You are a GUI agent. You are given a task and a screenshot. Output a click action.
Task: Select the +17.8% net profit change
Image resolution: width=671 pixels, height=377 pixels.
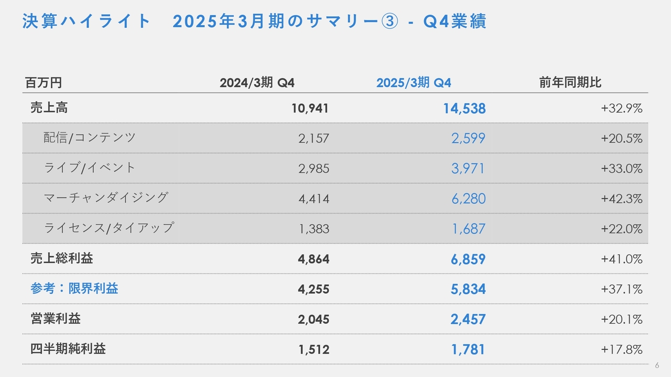point(622,349)
